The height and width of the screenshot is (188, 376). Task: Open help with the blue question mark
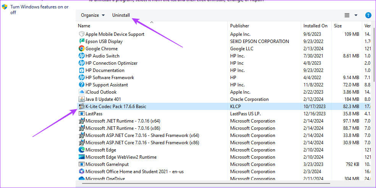tap(368, 15)
